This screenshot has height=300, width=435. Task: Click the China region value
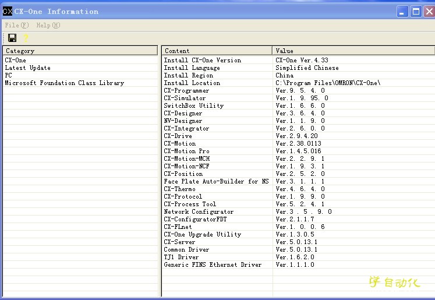pos(285,75)
